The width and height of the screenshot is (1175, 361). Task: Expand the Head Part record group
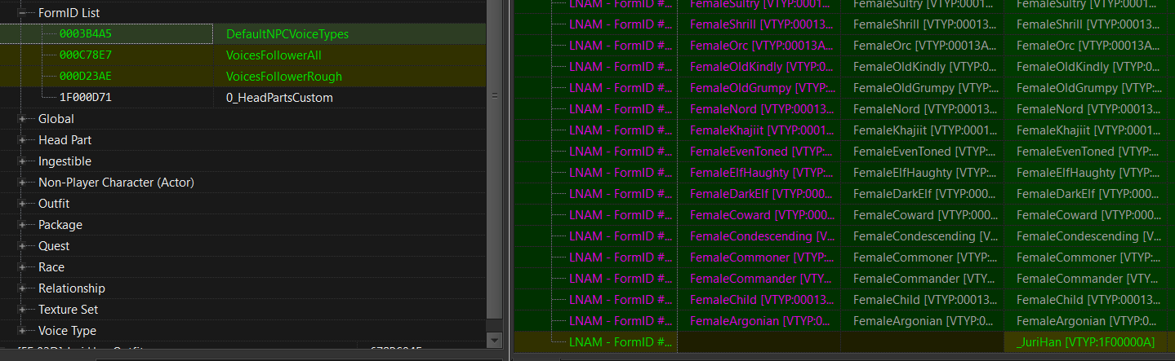click(22, 140)
